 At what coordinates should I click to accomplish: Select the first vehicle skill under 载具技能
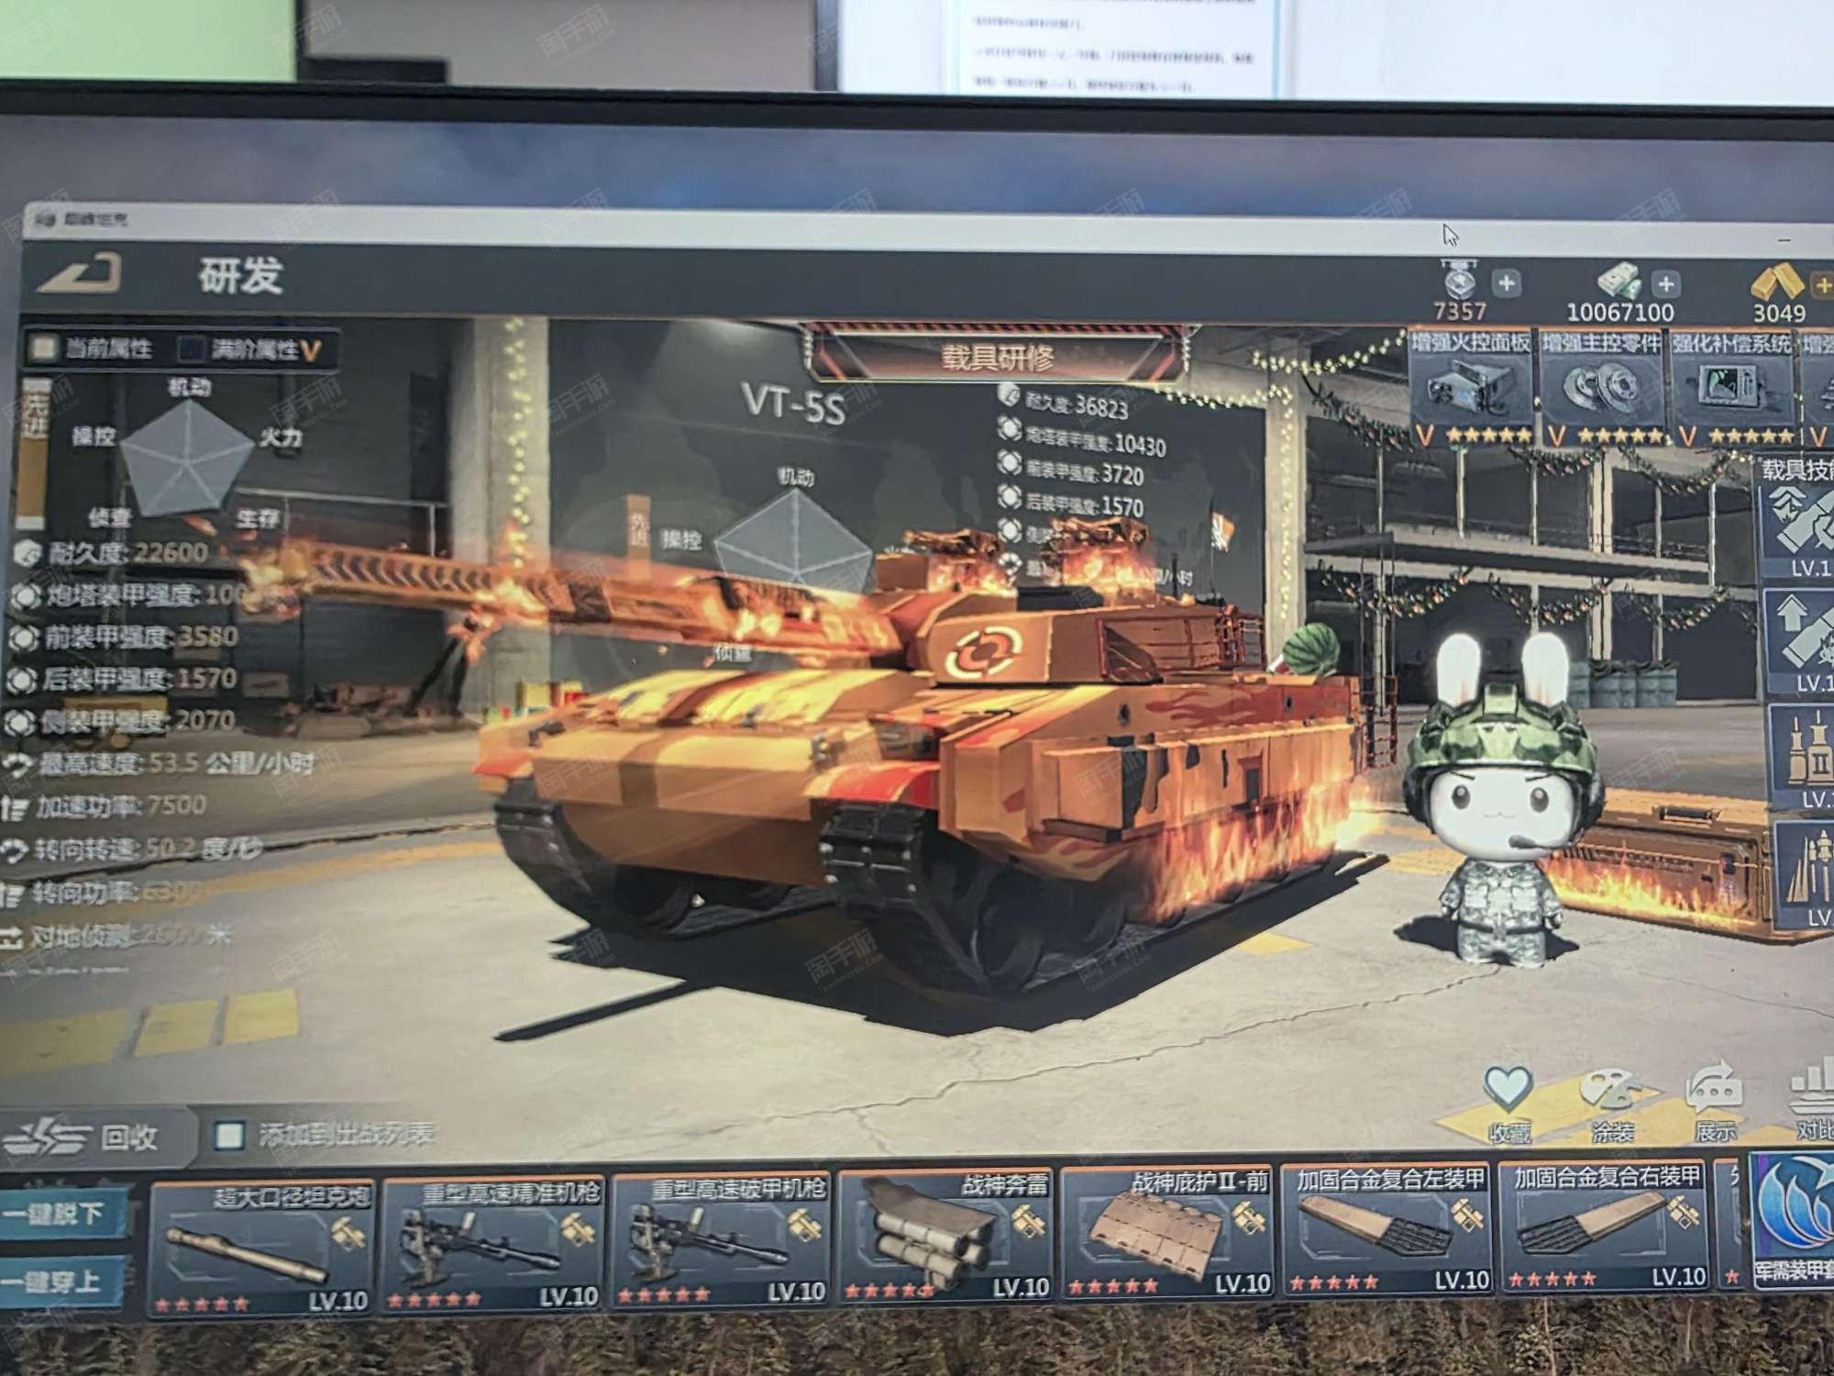pyautogui.click(x=1797, y=532)
